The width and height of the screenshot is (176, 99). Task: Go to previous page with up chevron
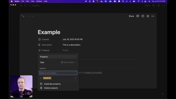coord(29,16)
